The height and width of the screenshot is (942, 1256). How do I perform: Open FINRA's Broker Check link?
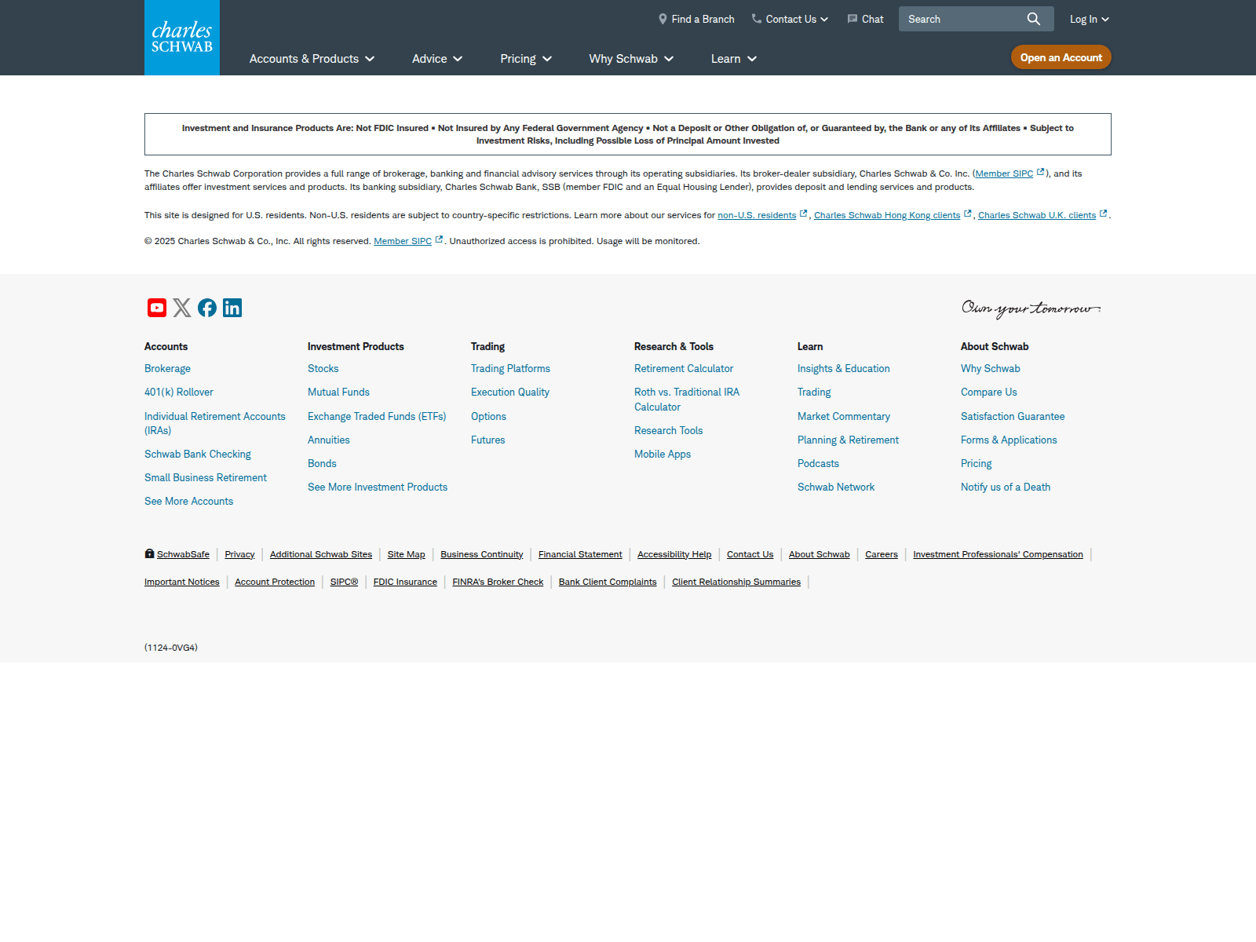tap(498, 582)
